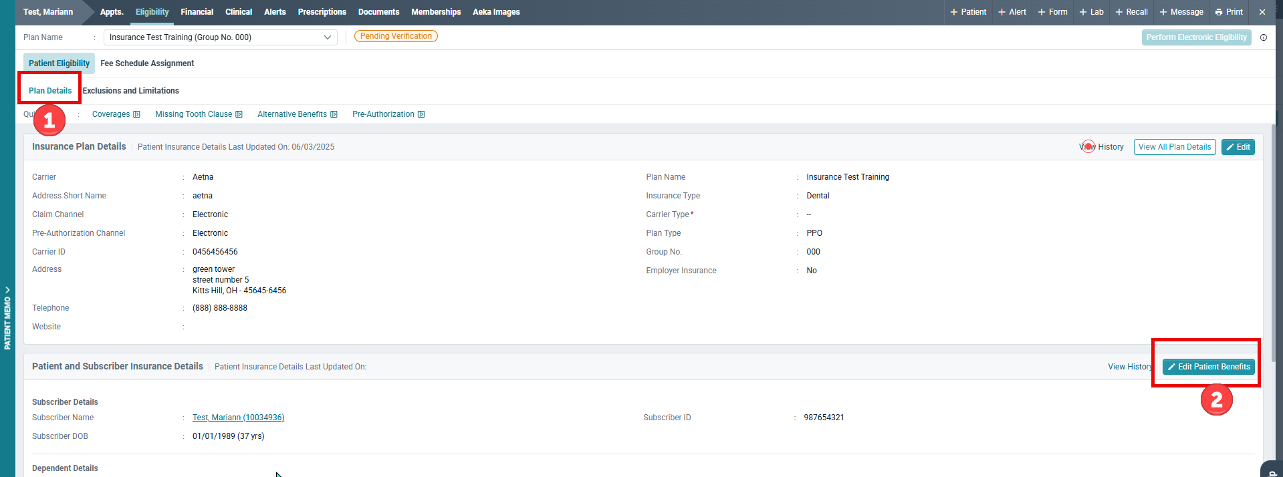Select the Plan Details tab
Image resolution: width=1283 pixels, height=477 pixels.
pyautogui.click(x=50, y=91)
